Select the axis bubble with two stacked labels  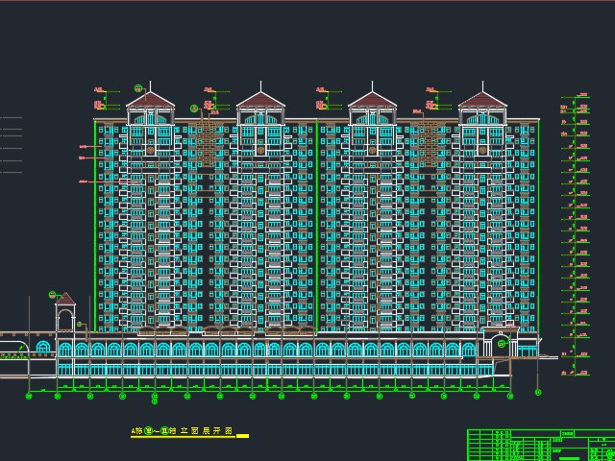click(154, 398)
